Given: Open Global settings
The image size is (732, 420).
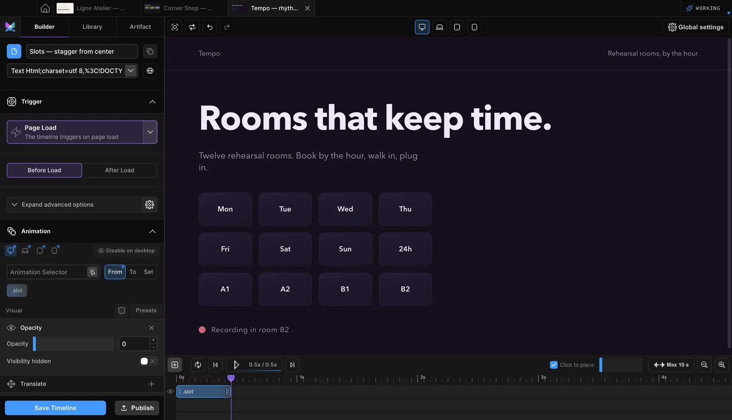Looking at the screenshot, I should coord(696,27).
